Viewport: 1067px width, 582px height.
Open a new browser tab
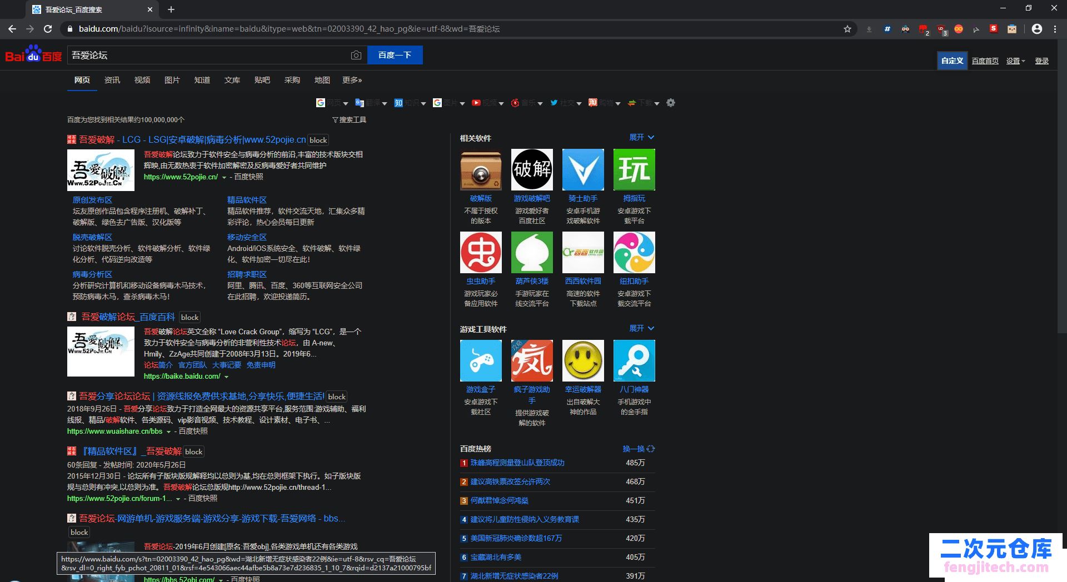tap(171, 9)
